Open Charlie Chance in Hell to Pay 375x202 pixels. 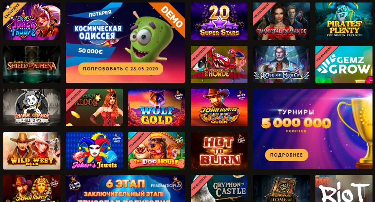(32, 107)
